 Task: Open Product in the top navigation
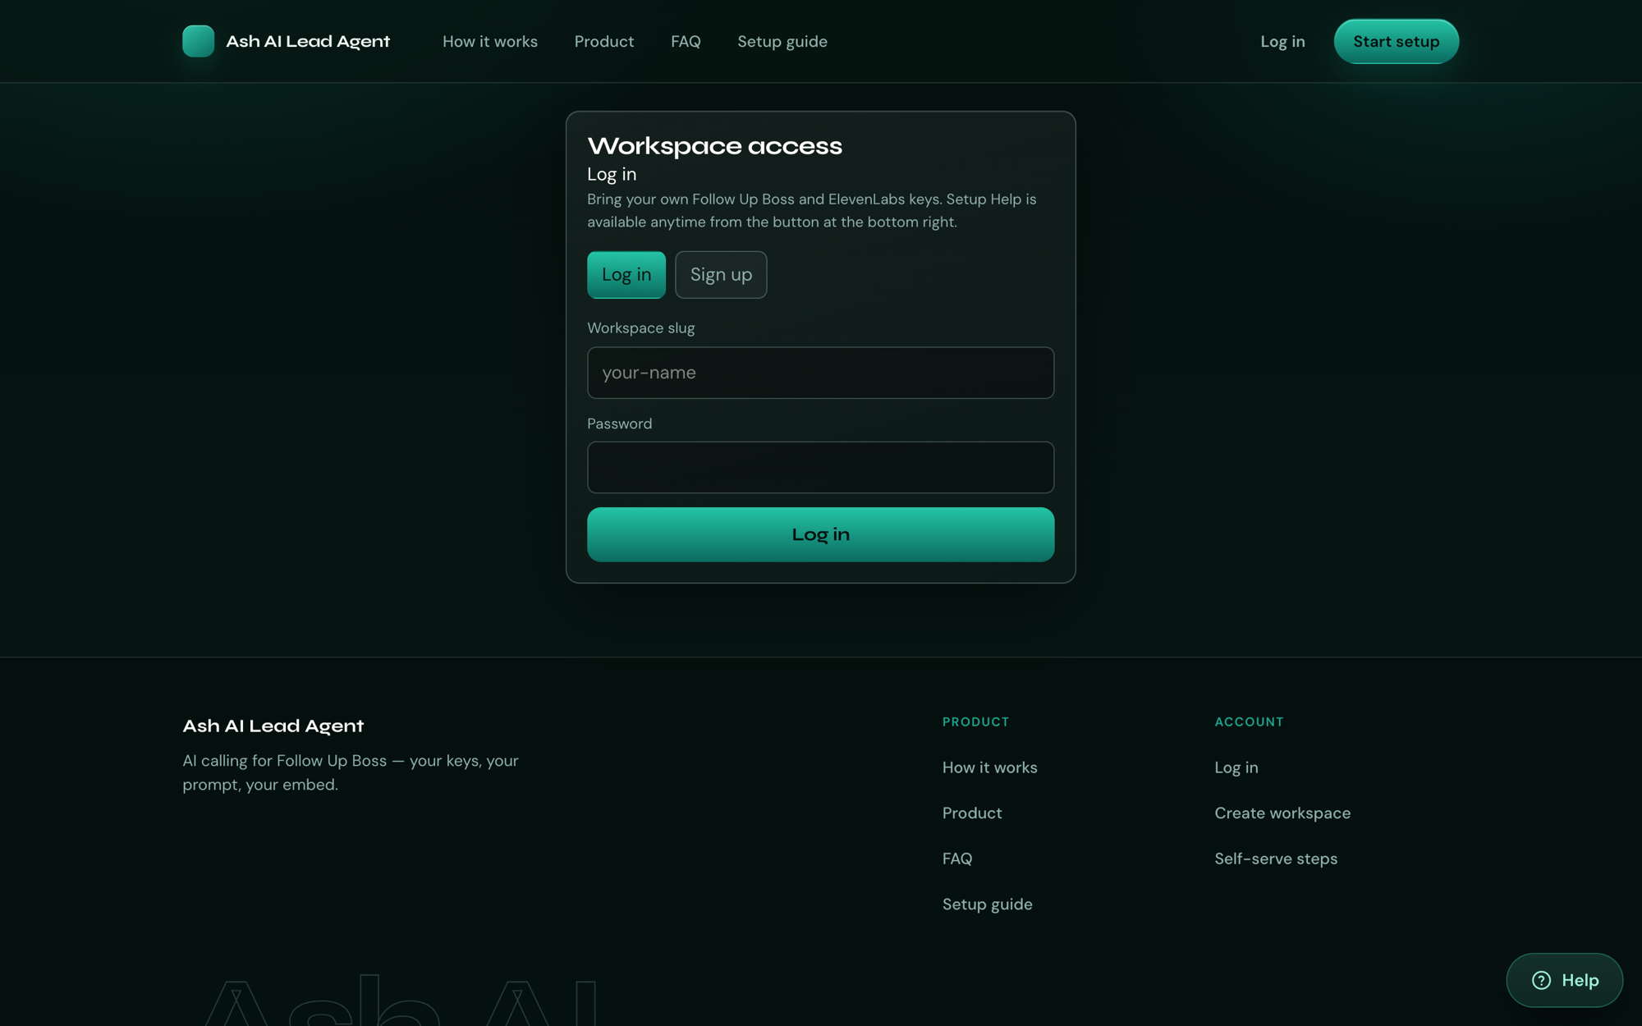point(604,41)
